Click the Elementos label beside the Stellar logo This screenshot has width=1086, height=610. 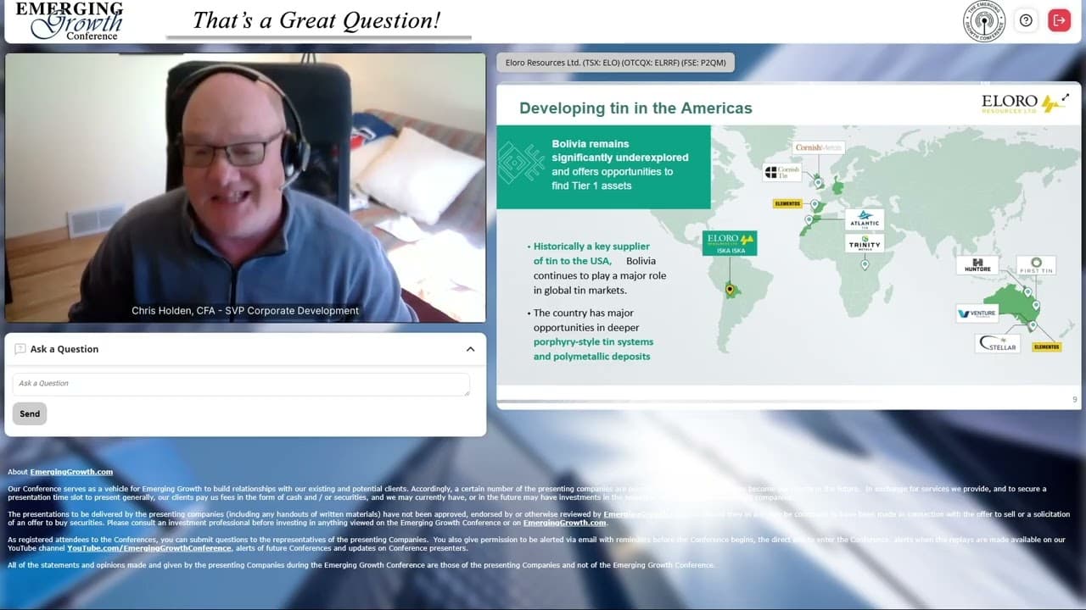[1046, 347]
